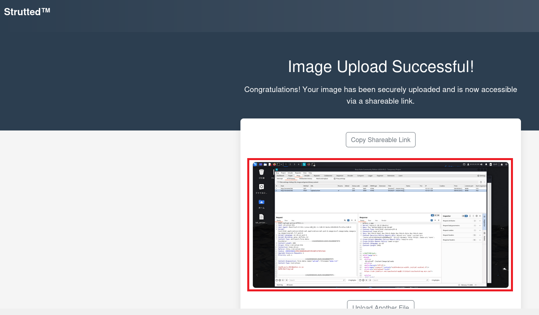539x315 pixels.
Task: Open the Strutted brand home link
Action: click(27, 12)
